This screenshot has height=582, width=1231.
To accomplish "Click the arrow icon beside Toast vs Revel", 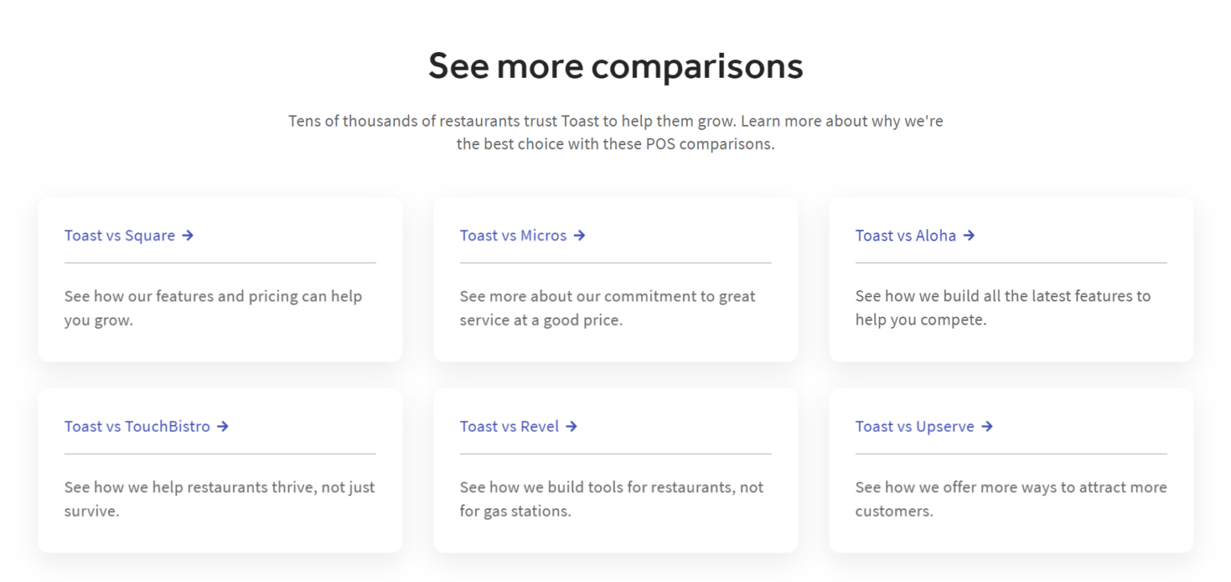I will click(x=572, y=426).
